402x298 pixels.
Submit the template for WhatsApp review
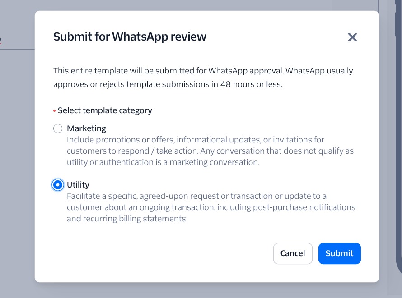pyautogui.click(x=339, y=253)
